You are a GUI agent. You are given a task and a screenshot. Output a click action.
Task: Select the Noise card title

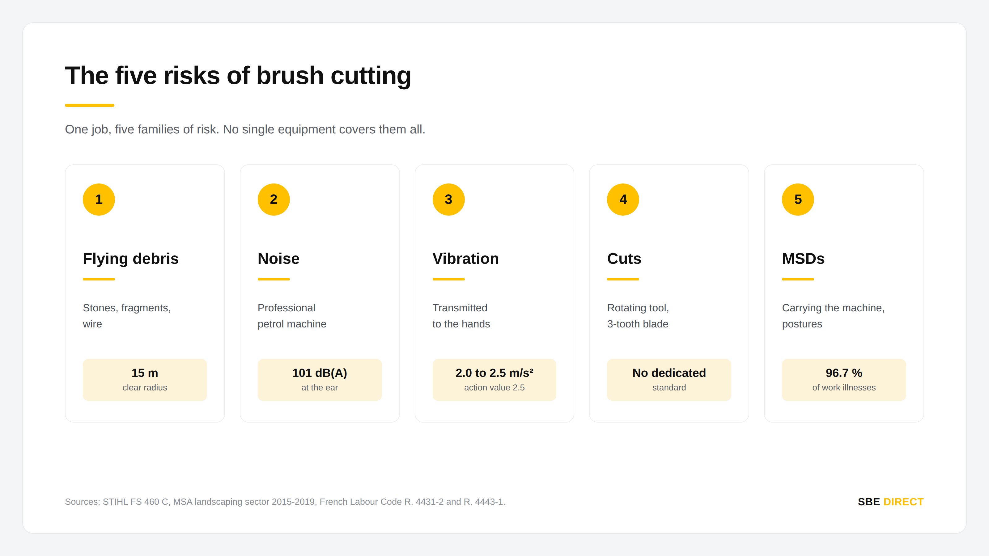(278, 259)
